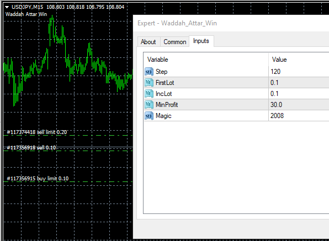Switch to the About tab
This screenshot has height=241, width=329.
click(148, 42)
